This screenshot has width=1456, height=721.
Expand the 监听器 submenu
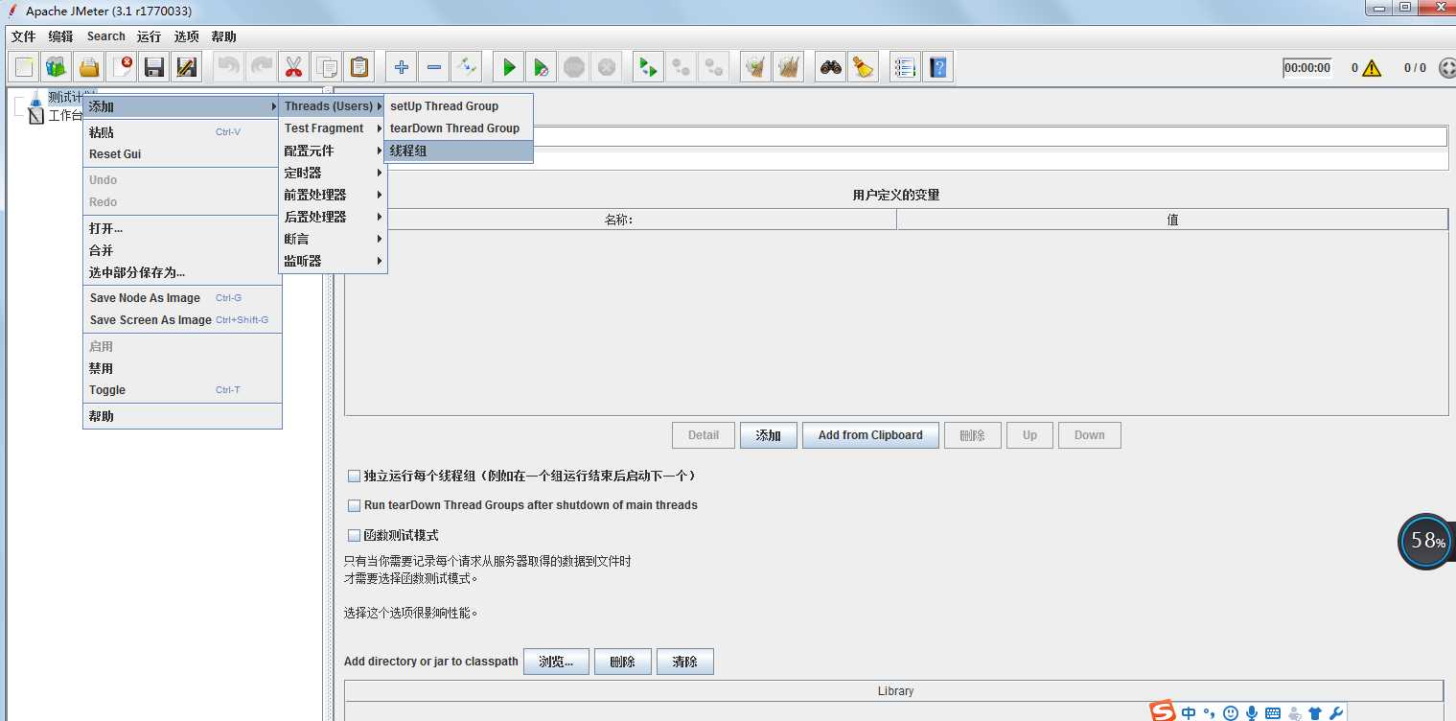333,261
